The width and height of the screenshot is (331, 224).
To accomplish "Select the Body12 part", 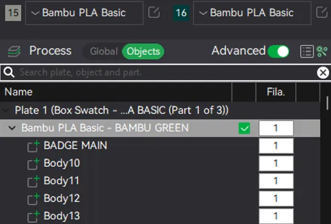I will 61,198.
